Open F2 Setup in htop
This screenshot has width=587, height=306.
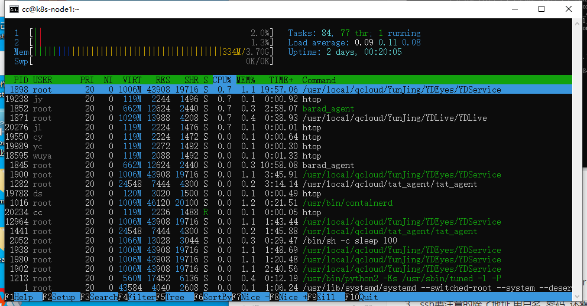point(59,297)
